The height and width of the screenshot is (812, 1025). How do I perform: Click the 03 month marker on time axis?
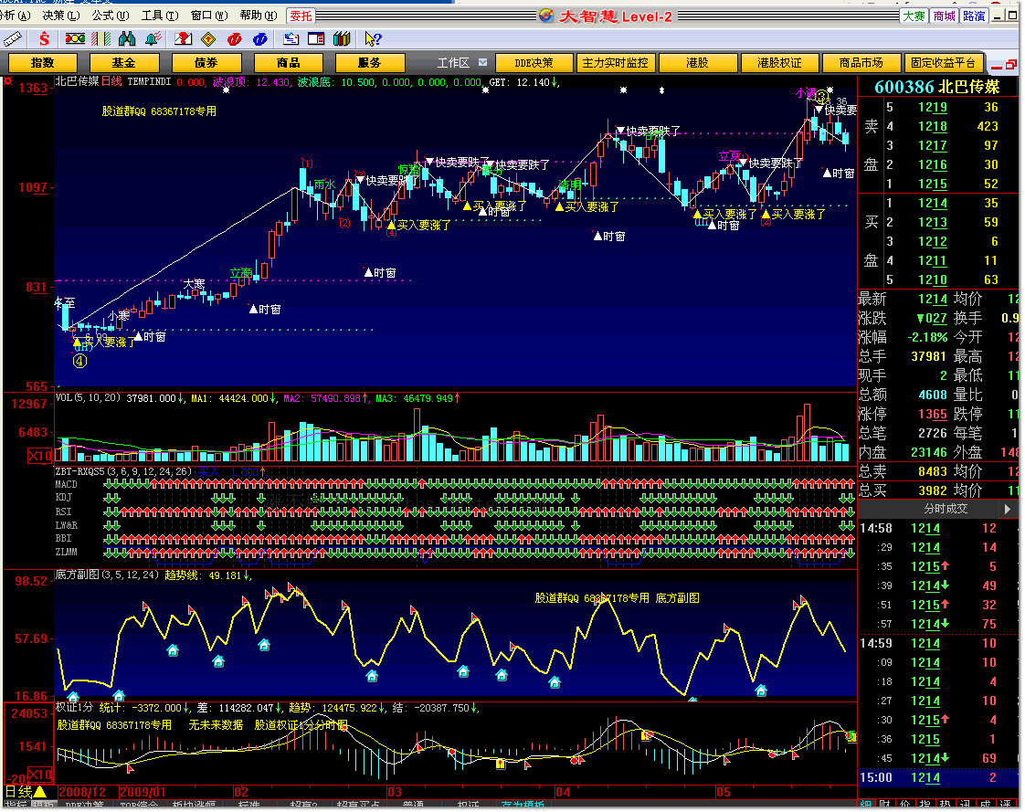pos(394,793)
